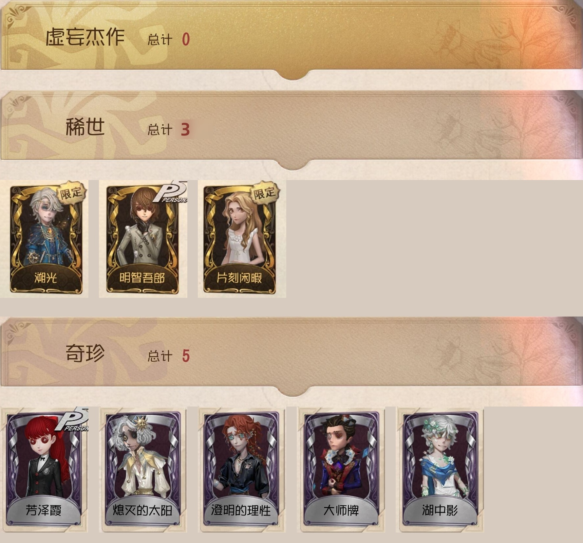Viewport: 583px width, 543px height.
Task: Select the 芳泽霞 costume card
Action: point(44,469)
